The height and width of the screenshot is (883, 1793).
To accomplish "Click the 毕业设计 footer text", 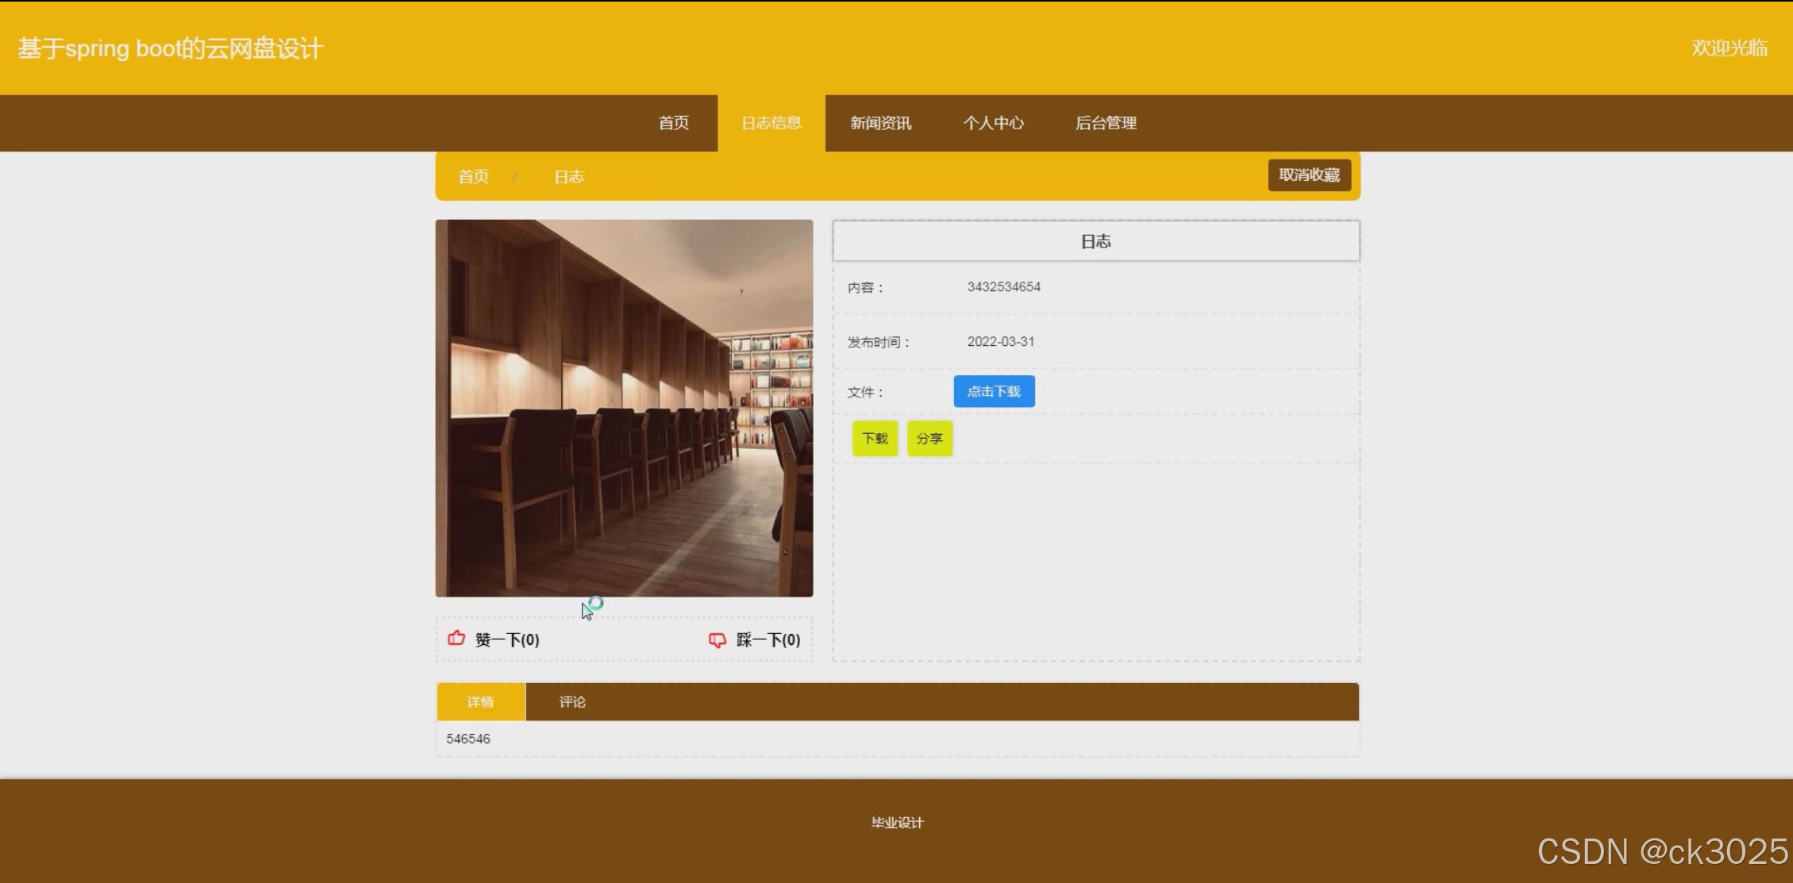I will [x=897, y=823].
